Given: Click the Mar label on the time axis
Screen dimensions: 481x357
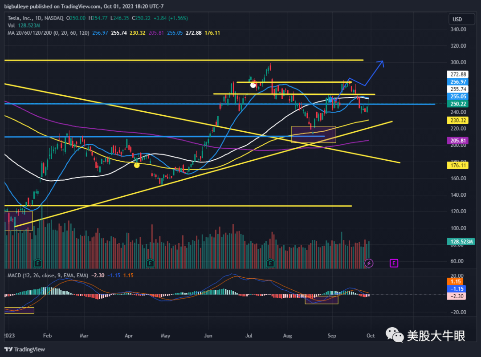Looking at the screenshot, I should 84,336.
